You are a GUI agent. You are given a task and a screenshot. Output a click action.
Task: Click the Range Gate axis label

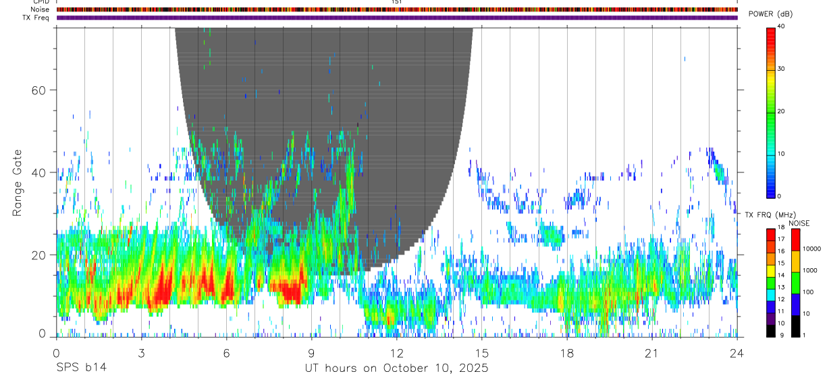[18, 183]
